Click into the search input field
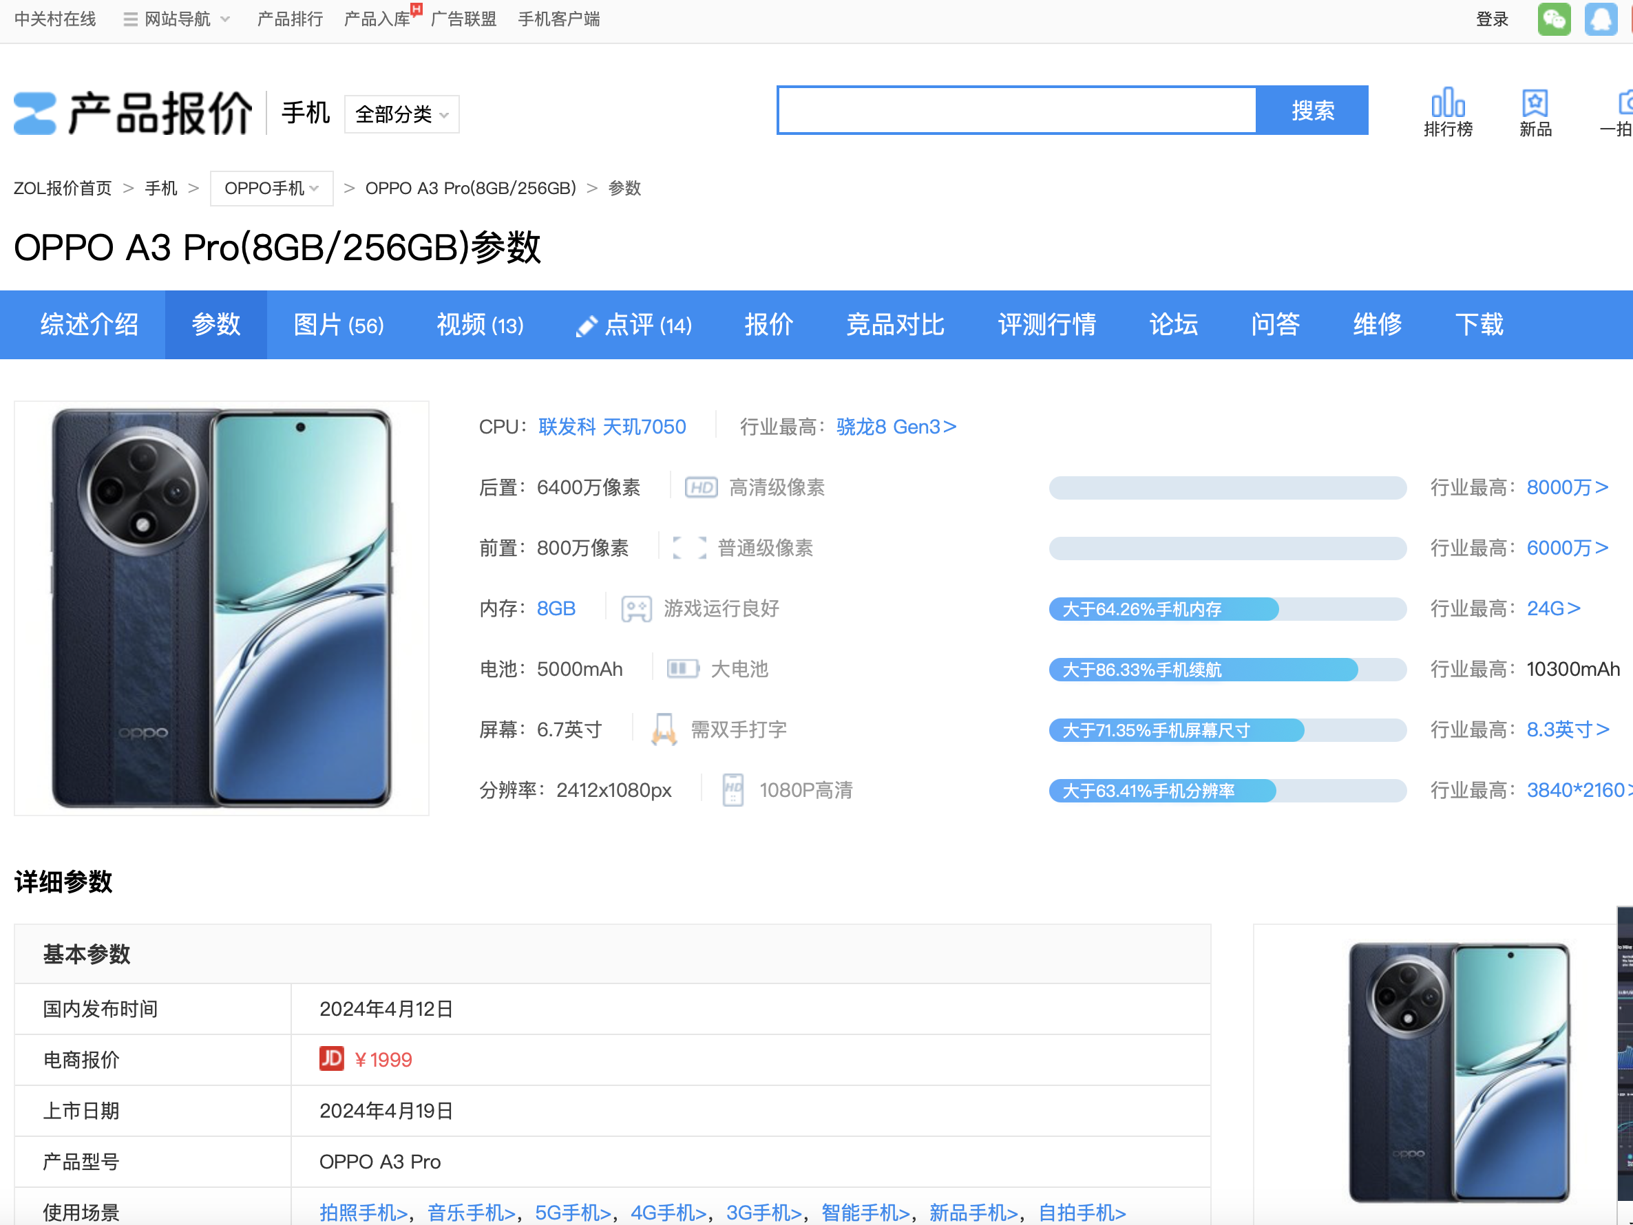This screenshot has height=1225, width=1633. [x=1018, y=111]
